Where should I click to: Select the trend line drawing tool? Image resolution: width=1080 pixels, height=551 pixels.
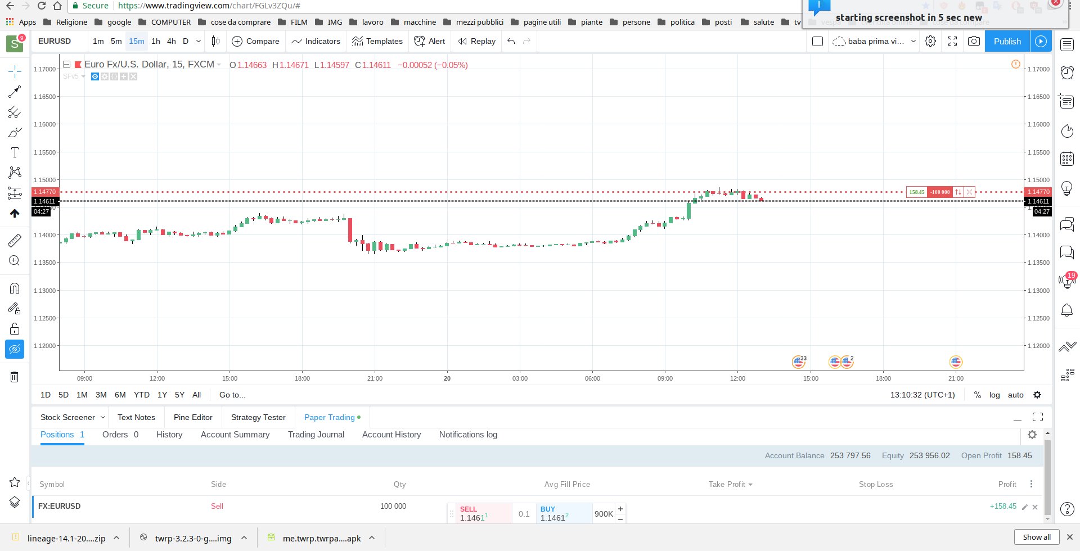(15, 92)
